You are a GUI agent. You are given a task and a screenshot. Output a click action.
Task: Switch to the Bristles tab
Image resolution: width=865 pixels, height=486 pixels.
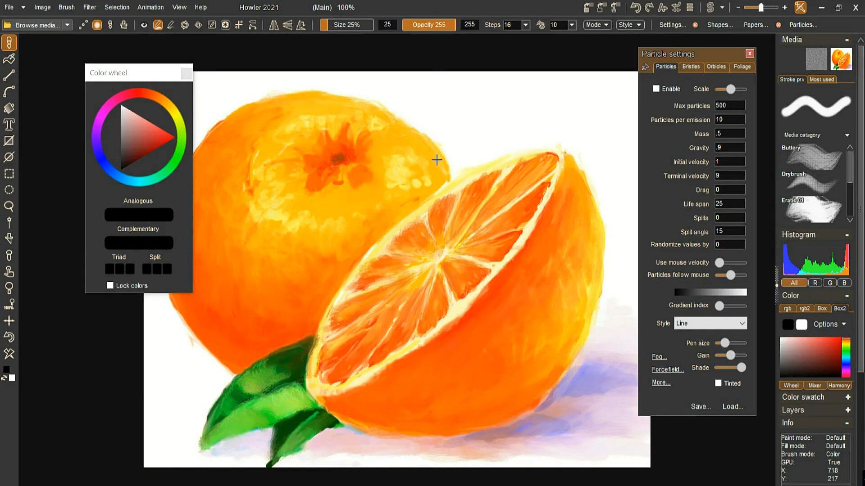point(691,67)
